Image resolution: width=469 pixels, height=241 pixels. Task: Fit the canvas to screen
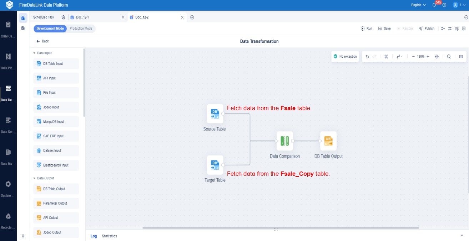tap(386, 56)
